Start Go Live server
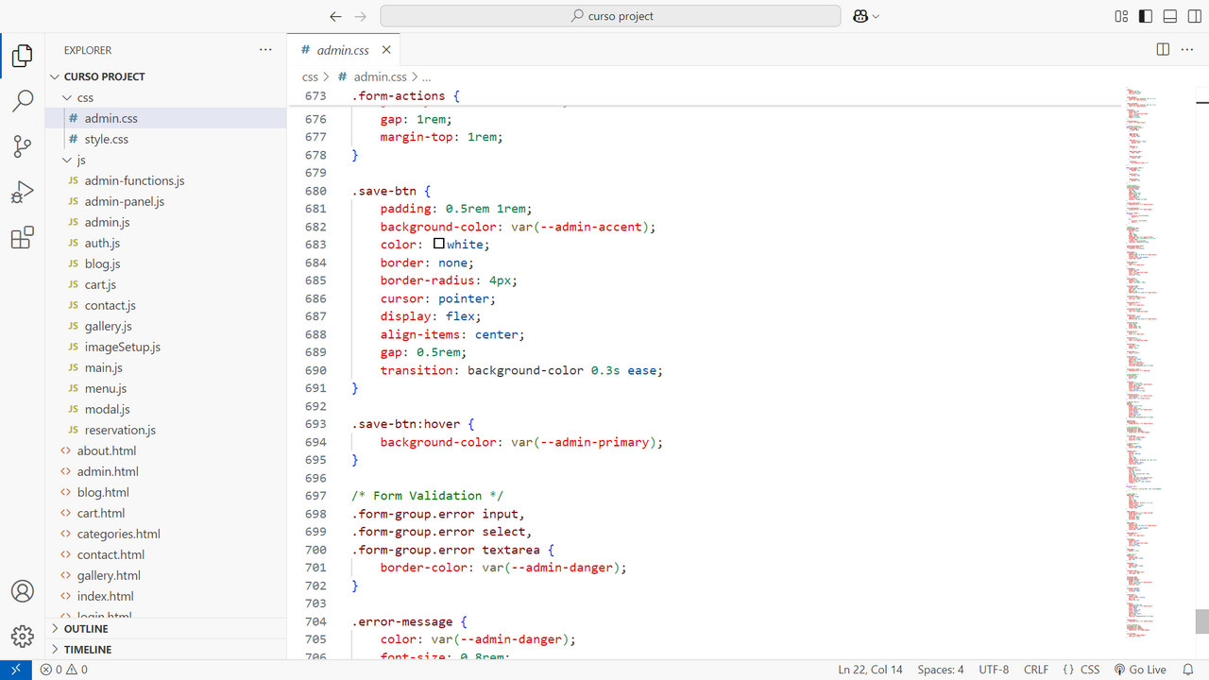 pyautogui.click(x=1140, y=670)
